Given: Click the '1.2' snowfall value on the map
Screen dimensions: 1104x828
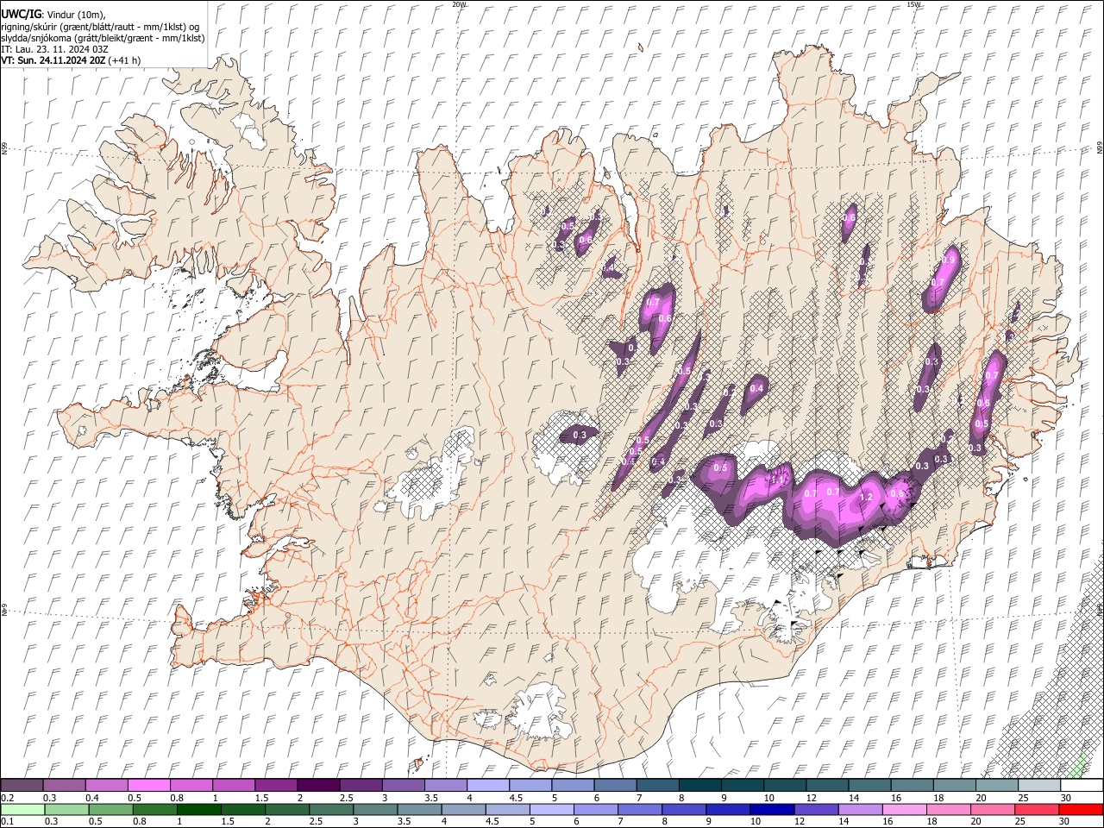Looking at the screenshot, I should [x=867, y=498].
